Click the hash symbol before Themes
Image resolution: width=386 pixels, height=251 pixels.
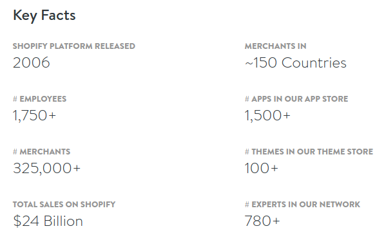[x=247, y=152]
